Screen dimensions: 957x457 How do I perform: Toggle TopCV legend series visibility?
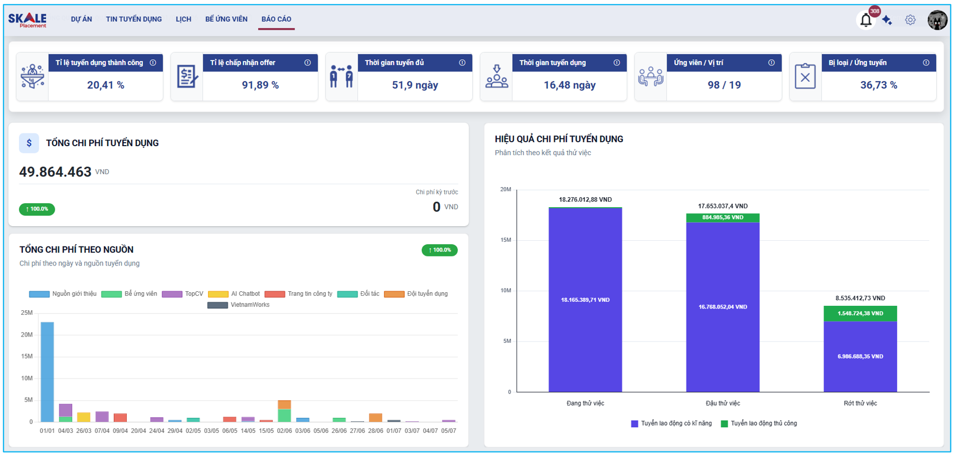tap(182, 294)
